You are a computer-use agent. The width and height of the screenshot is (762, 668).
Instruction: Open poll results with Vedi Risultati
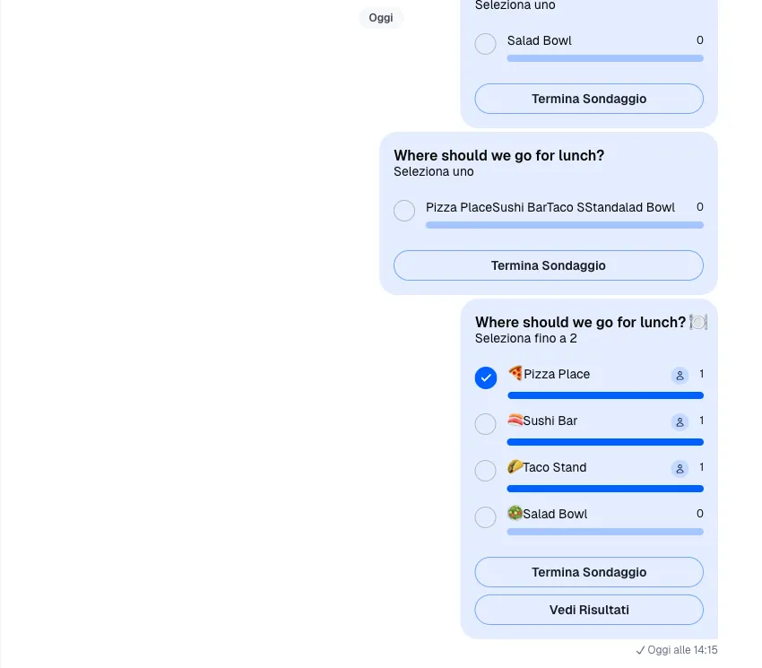589,610
